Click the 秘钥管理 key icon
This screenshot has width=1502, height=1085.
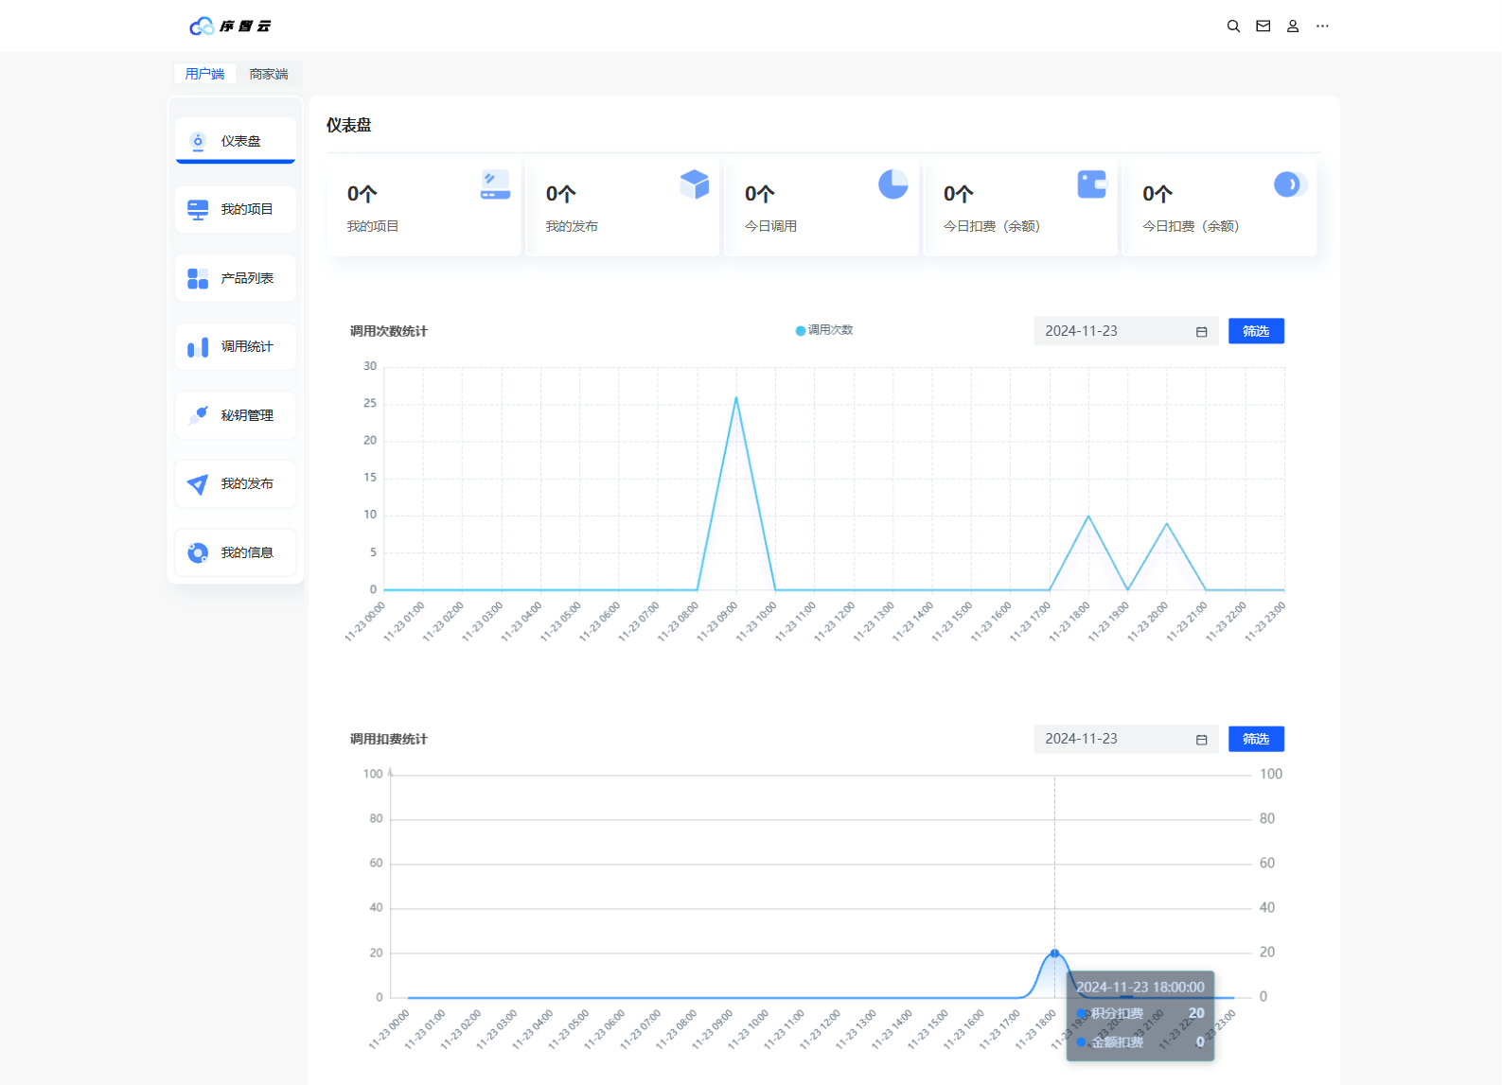198,415
